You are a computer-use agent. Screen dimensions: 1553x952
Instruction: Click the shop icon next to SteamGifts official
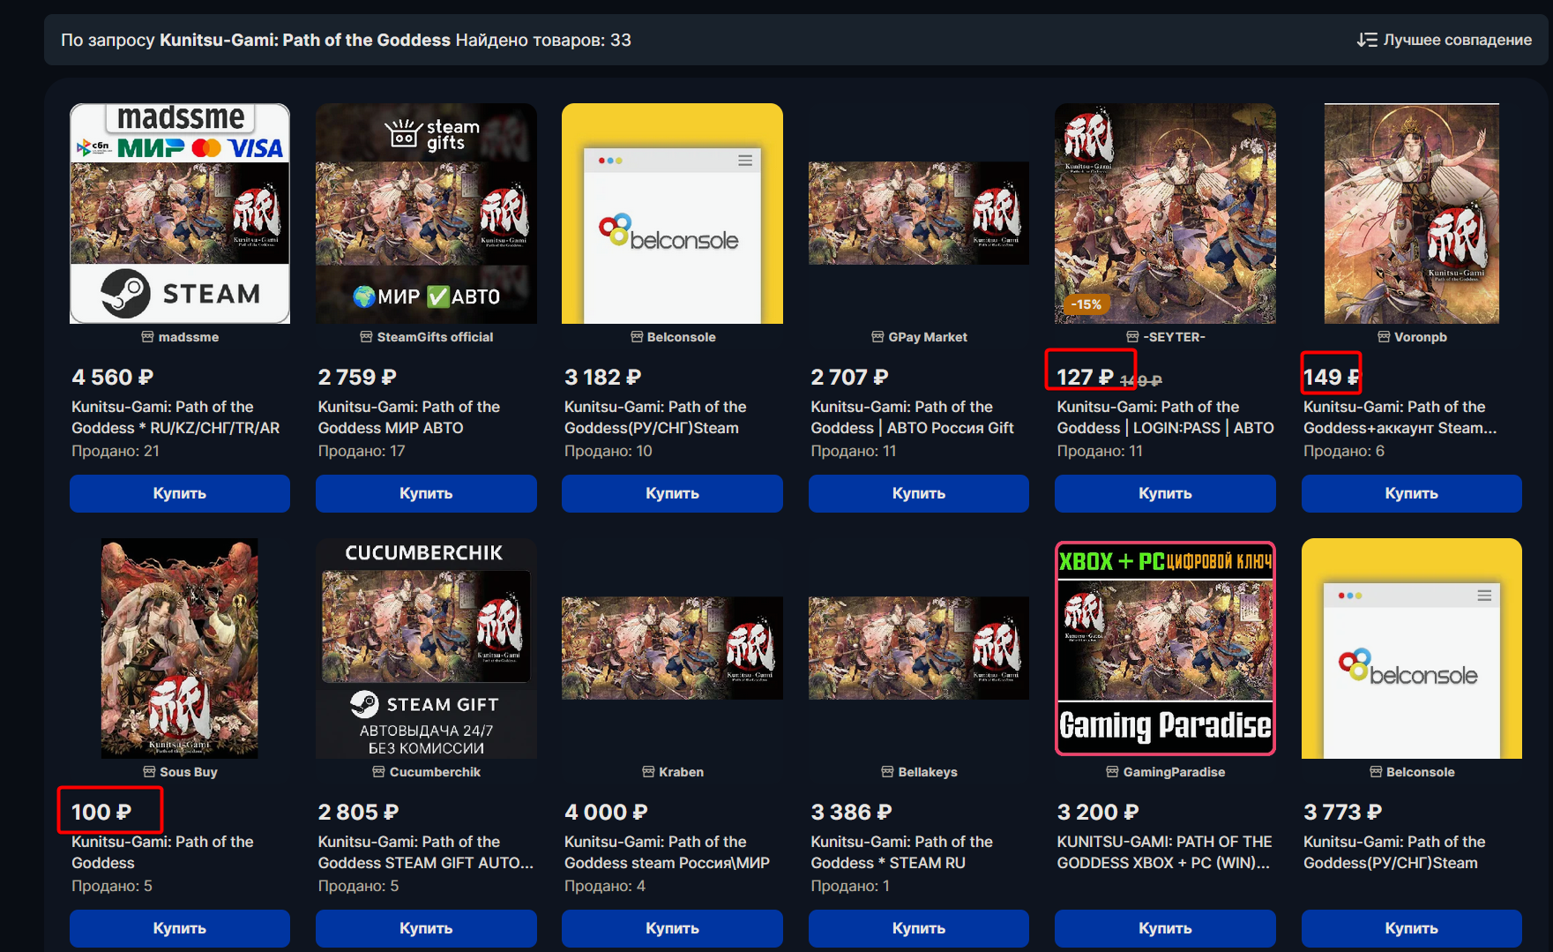point(366,337)
